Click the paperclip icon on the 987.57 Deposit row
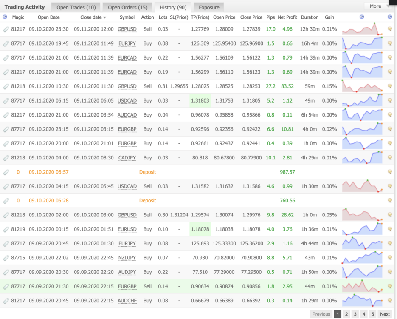The height and width of the screenshot is (319, 397). (6, 172)
